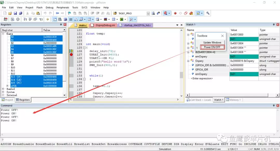
Task: Open Configuration with the wrench icon
Action: coord(208,13)
